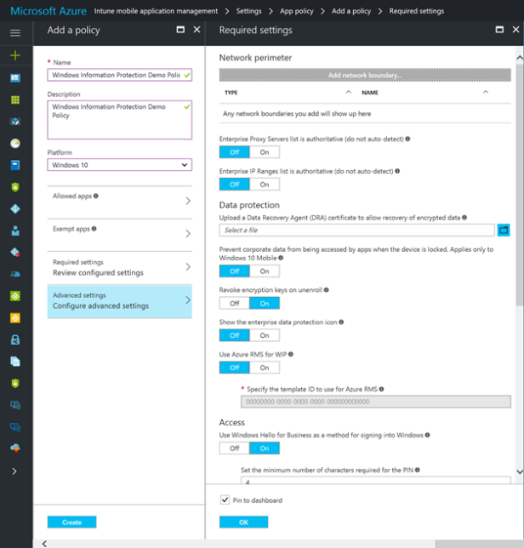
Task: Check the Pin to dashboard checkbox
Action: click(225, 500)
